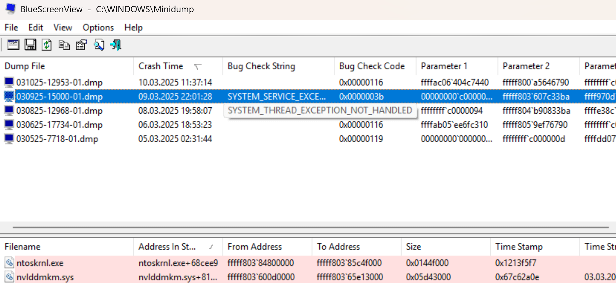Select the nvlddmkm.sys driver row
The image size is (616, 283).
click(x=308, y=277)
